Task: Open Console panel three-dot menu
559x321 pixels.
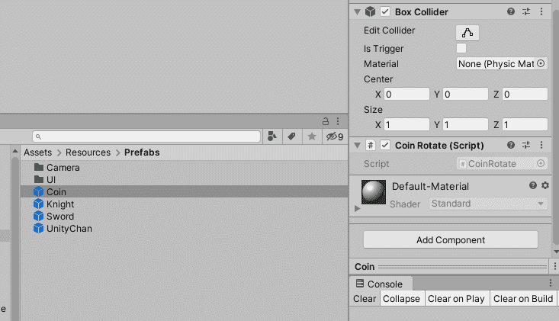Action: 551,283
